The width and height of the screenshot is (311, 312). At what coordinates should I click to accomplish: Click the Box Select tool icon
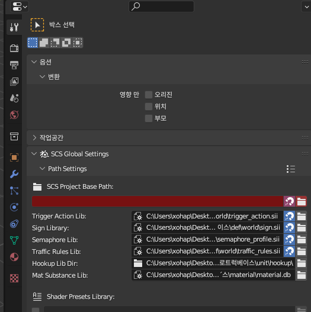pos(37,25)
